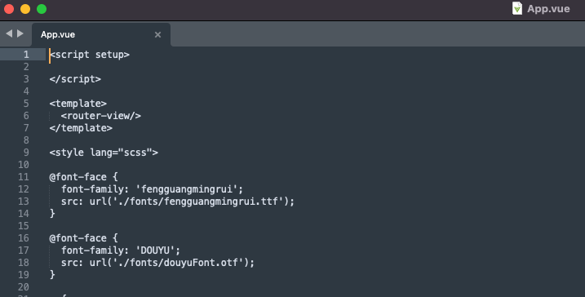Click the second '@font-face {' on line 16

(x=83, y=238)
